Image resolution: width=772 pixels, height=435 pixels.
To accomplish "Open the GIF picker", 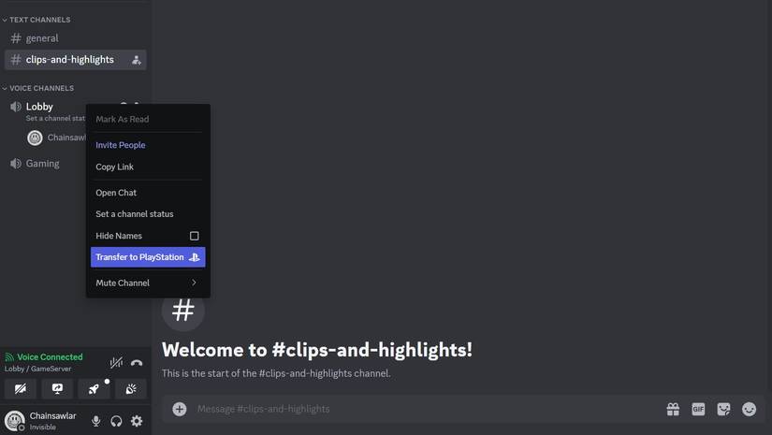I will [x=698, y=409].
